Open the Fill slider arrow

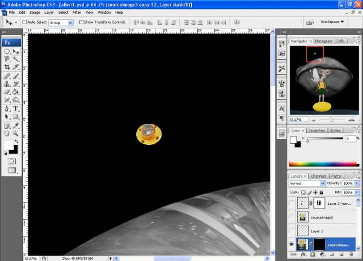coord(357,192)
